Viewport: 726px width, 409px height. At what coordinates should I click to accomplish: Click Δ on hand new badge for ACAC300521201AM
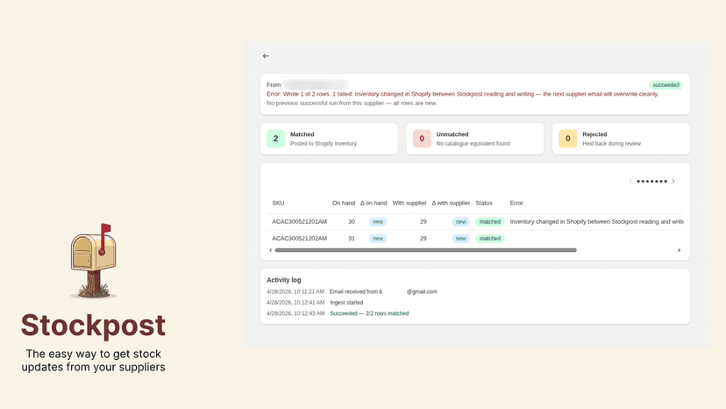tap(378, 222)
